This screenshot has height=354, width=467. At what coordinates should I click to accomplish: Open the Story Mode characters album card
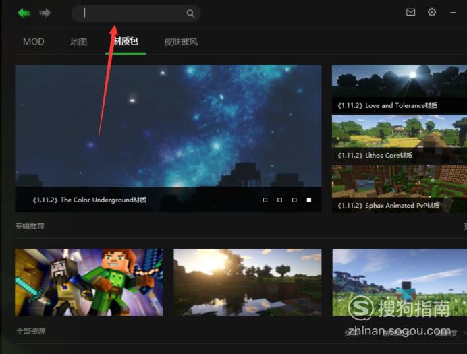point(89,283)
